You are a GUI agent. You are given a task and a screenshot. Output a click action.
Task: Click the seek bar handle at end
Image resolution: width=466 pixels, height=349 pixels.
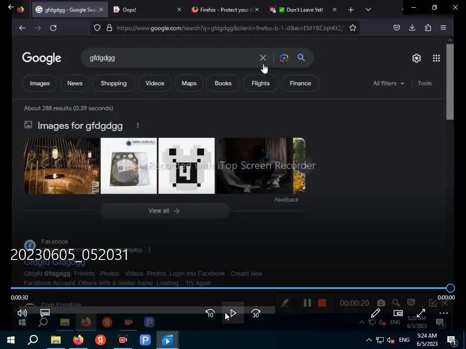450,288
